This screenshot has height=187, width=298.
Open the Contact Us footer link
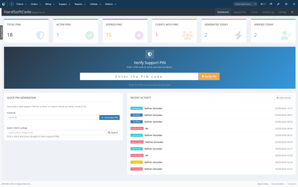pyautogui.click(x=292, y=184)
